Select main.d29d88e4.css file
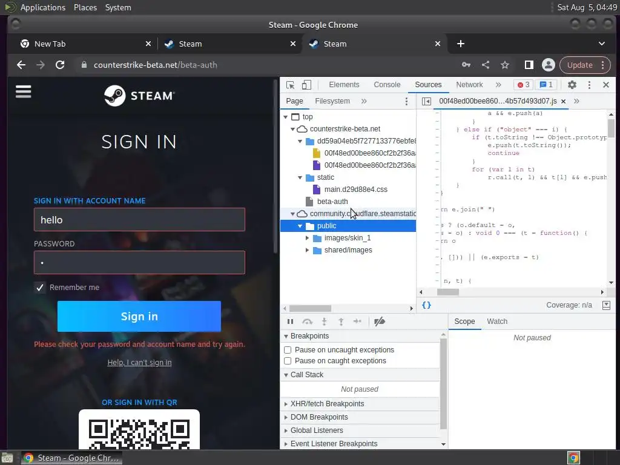Screen dimensions: 620x465 (x=355, y=190)
